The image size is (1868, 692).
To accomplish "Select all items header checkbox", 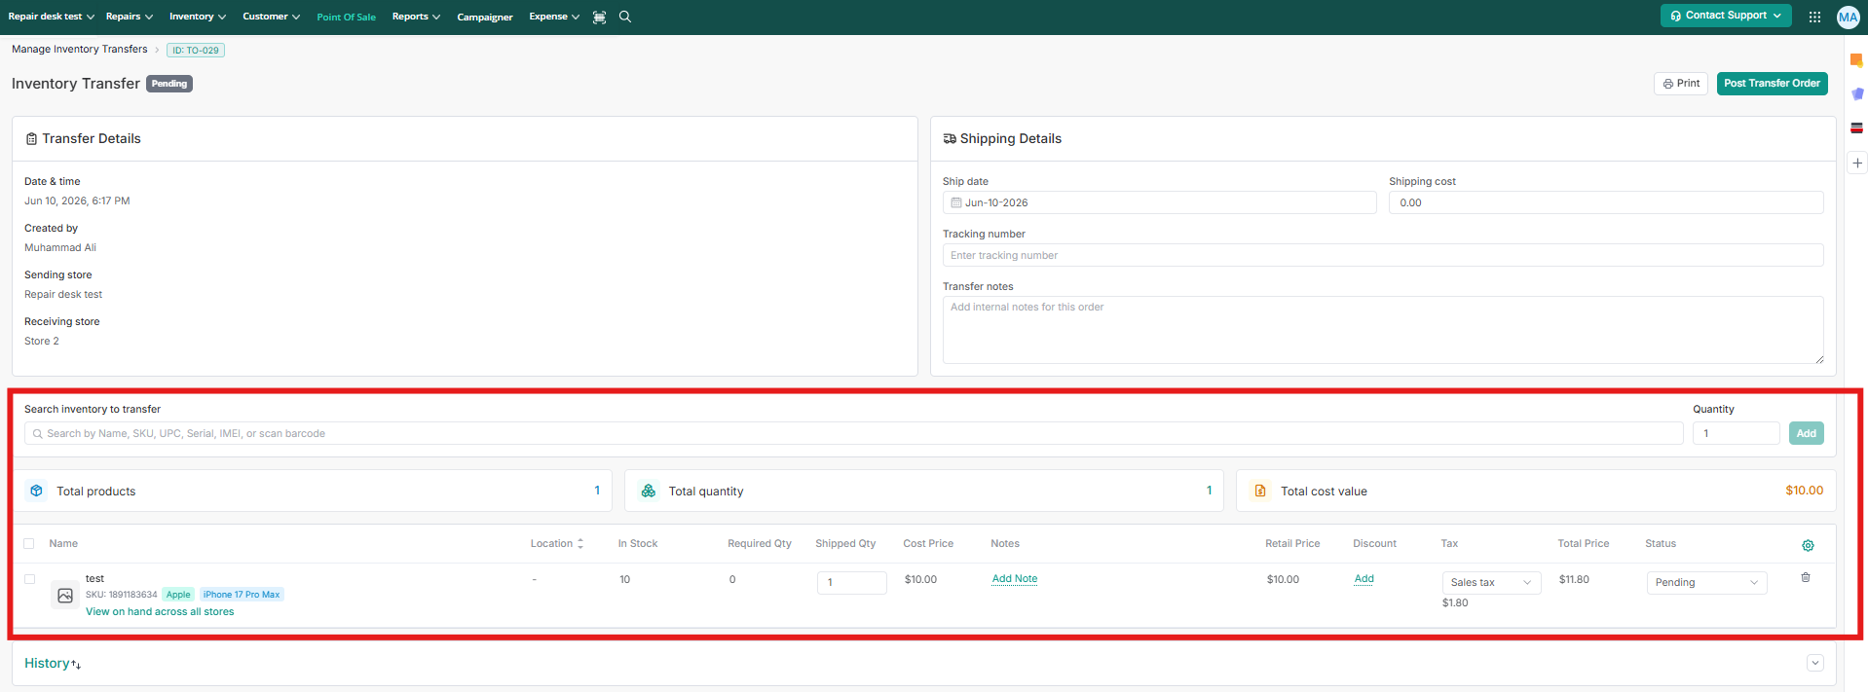I will click(29, 544).
